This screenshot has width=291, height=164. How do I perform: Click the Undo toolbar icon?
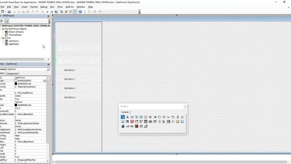(33, 12)
